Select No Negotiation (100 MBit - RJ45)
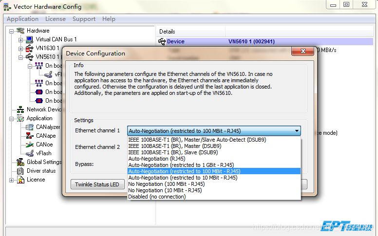378x236 pixels. 214,184
